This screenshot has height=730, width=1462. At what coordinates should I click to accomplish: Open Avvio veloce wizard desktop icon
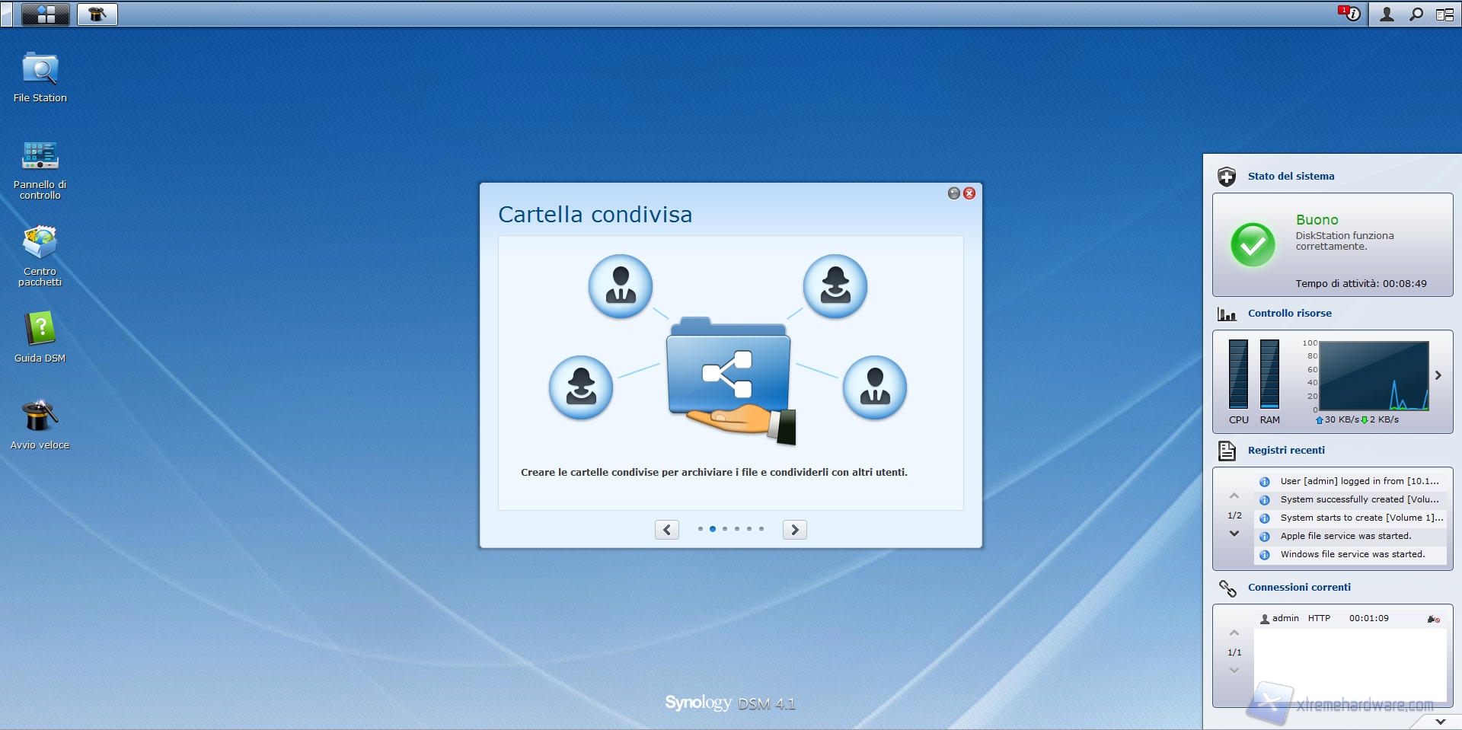(x=40, y=416)
